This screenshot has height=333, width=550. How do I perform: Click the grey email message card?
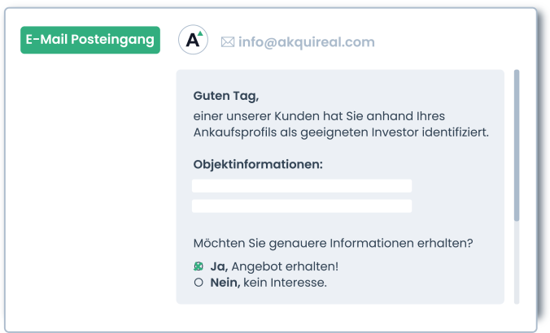coord(340,187)
